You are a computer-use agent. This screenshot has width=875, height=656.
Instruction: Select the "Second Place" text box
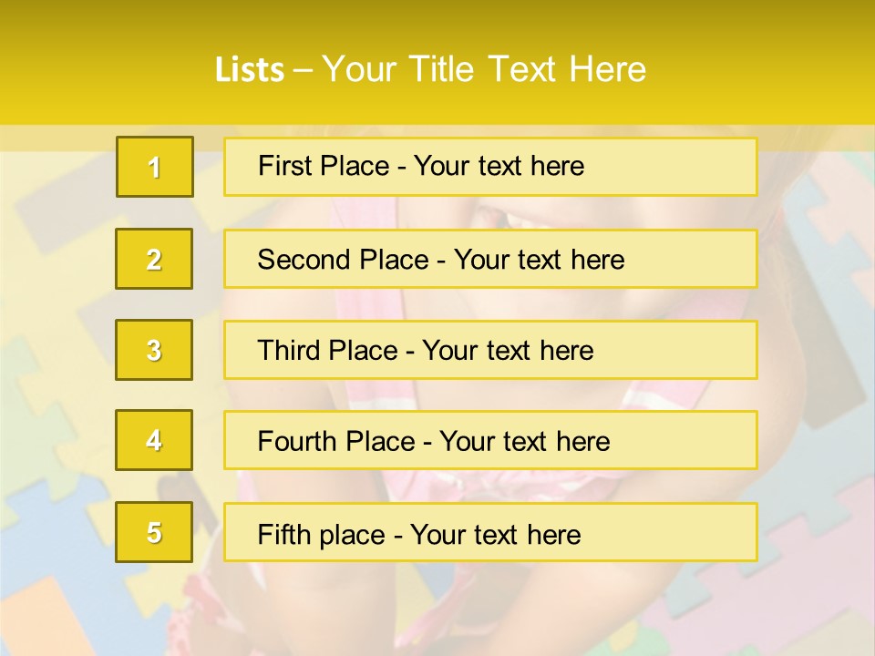(490, 259)
